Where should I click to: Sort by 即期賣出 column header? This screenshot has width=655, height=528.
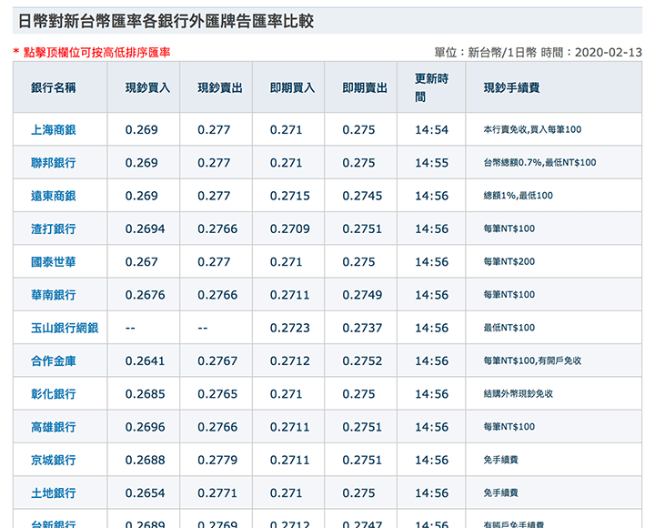[x=365, y=87]
